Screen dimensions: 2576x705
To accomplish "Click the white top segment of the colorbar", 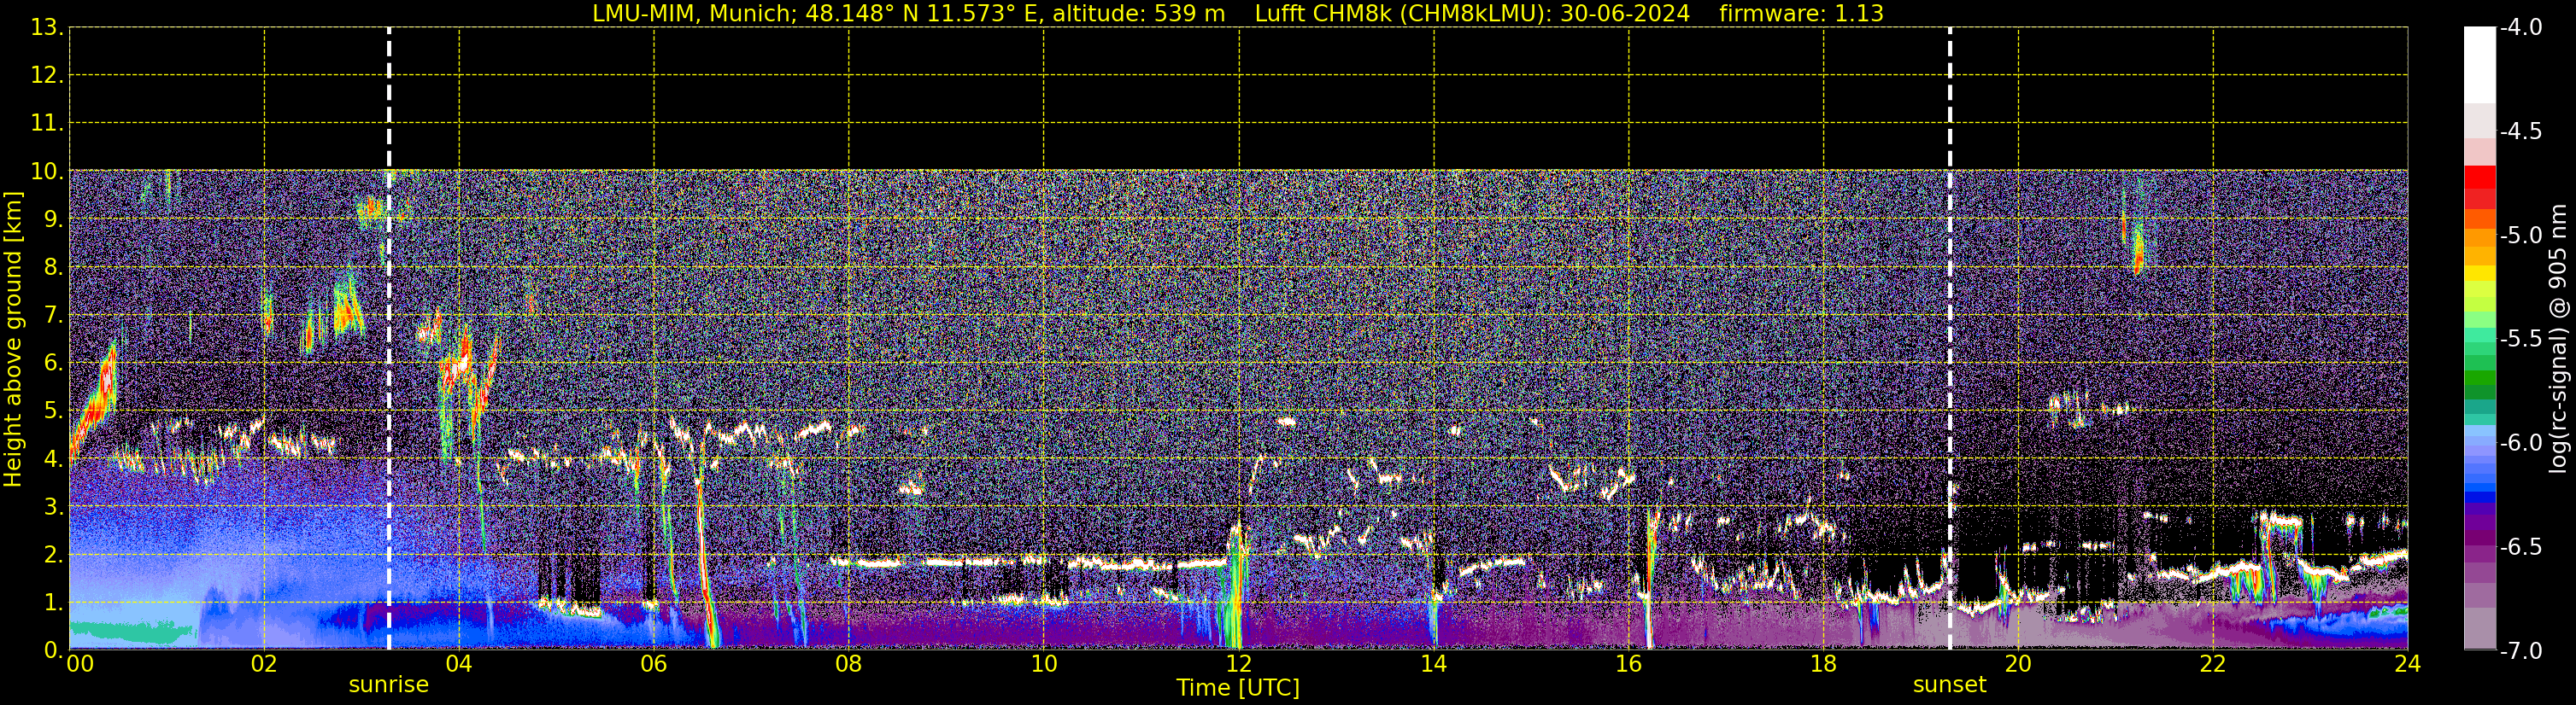I will point(2479,65).
